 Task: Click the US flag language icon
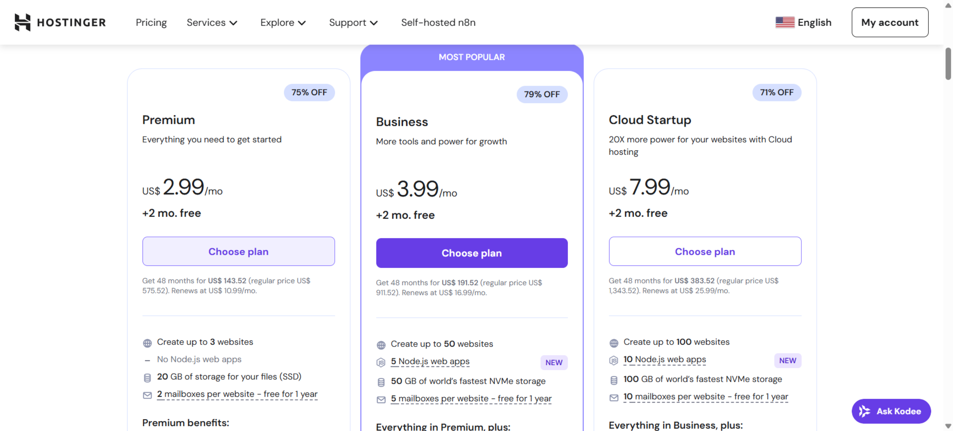tap(785, 22)
